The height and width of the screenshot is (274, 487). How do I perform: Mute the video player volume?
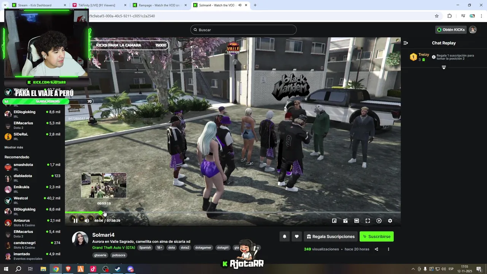click(x=87, y=221)
